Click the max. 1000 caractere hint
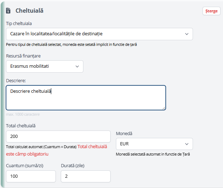This screenshot has width=223, height=188. pos(23,114)
